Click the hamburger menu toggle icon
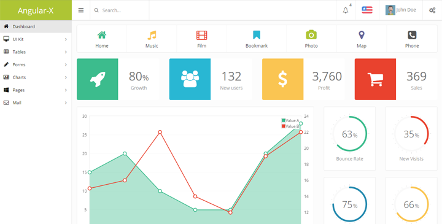 81,10
